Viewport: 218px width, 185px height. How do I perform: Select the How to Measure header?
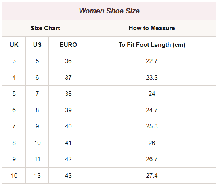tap(152, 28)
